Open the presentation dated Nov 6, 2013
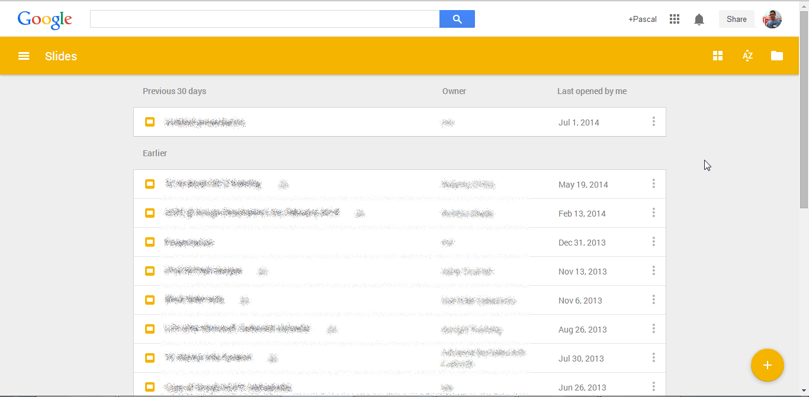Viewport: 809px width, 397px height. pos(194,300)
